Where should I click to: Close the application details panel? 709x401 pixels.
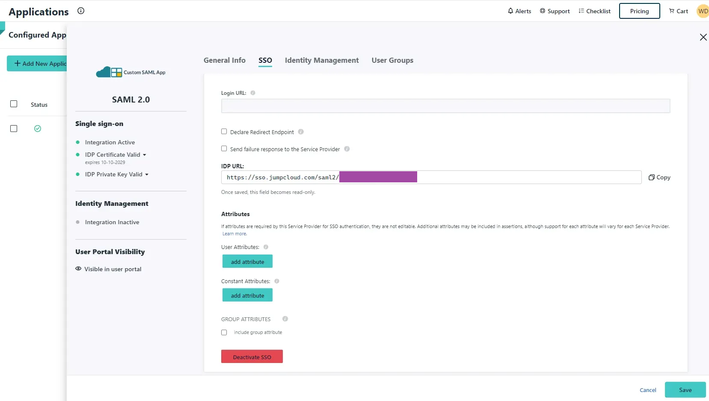click(x=703, y=37)
